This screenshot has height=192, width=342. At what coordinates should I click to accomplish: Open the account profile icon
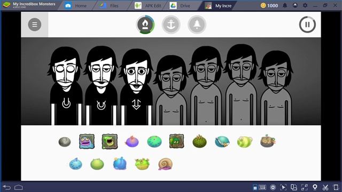tap(295, 5)
